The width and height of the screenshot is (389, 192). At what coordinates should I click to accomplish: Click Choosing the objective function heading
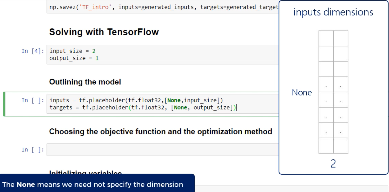pyautogui.click(x=161, y=131)
